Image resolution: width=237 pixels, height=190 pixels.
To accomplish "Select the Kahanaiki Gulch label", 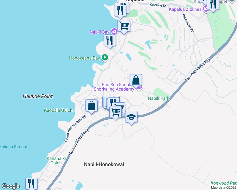I will pyautogui.click(x=56, y=161).
